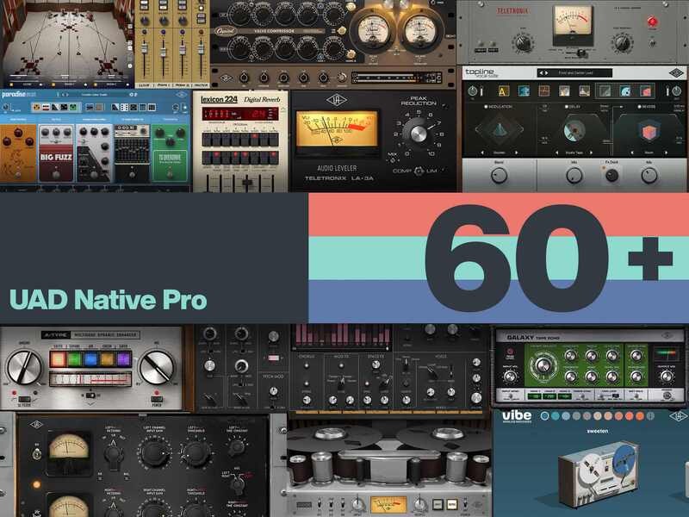Toggle the Topline Modulation enable button
The image size is (689, 517).
point(487,107)
